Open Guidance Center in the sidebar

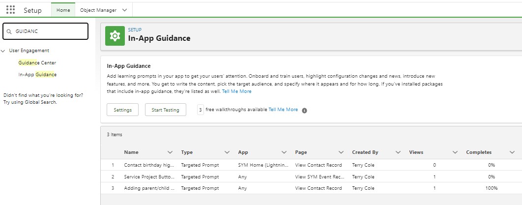[x=37, y=63]
